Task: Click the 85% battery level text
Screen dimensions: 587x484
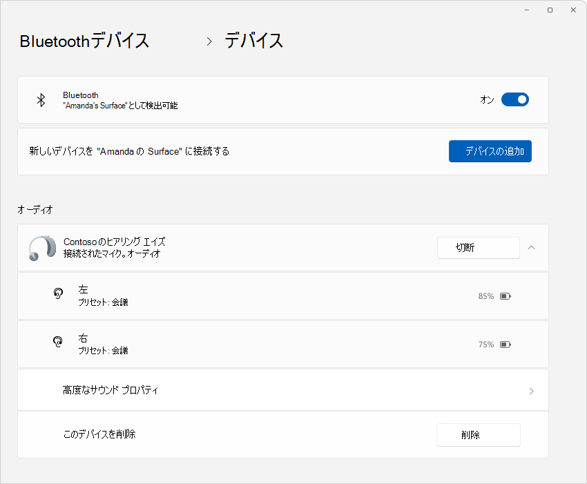Action: (486, 296)
